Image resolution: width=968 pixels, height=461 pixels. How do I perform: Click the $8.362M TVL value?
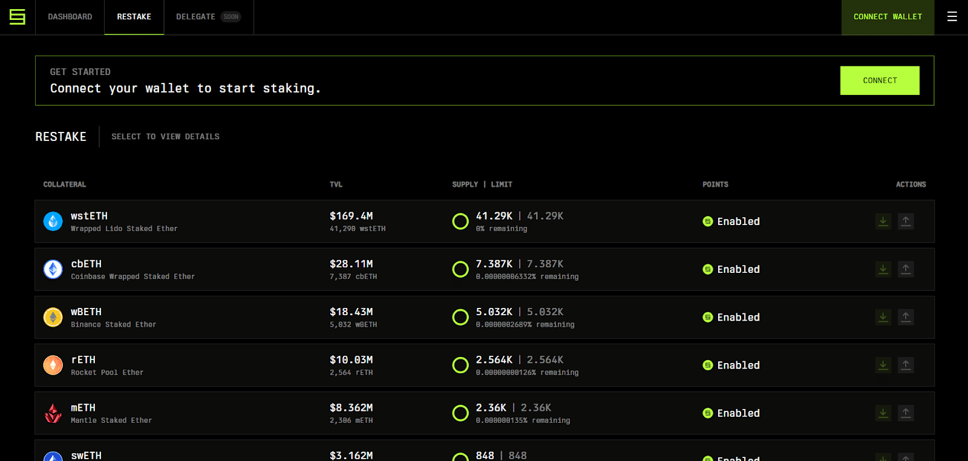click(x=352, y=408)
